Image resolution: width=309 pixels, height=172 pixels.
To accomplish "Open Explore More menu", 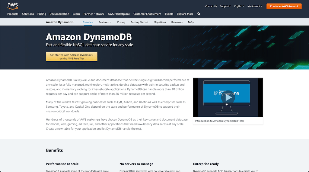I will (185, 14).
